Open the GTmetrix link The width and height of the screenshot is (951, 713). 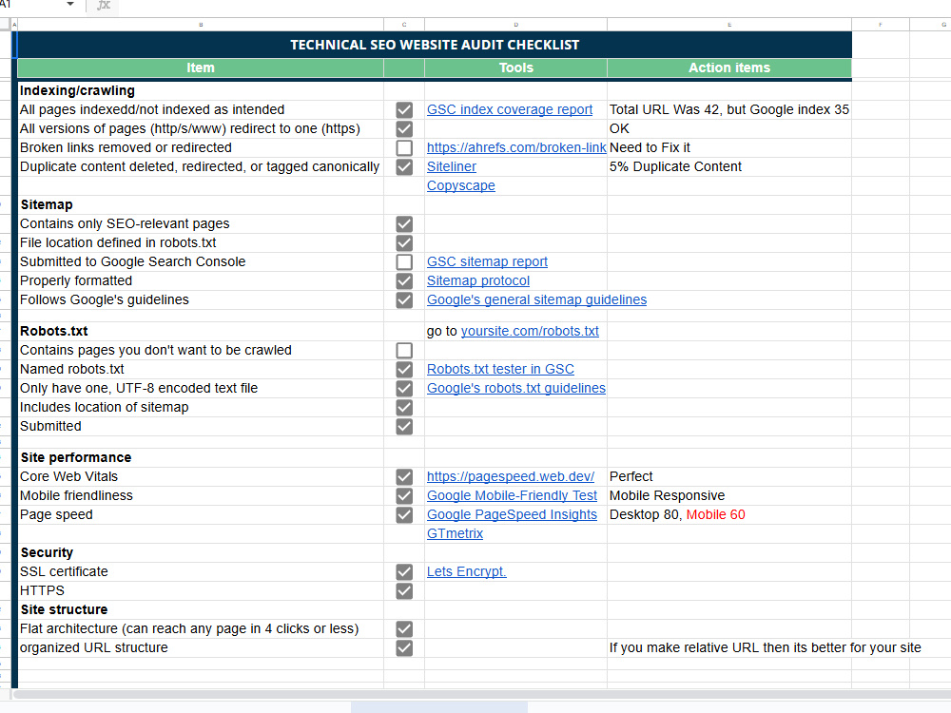(455, 533)
